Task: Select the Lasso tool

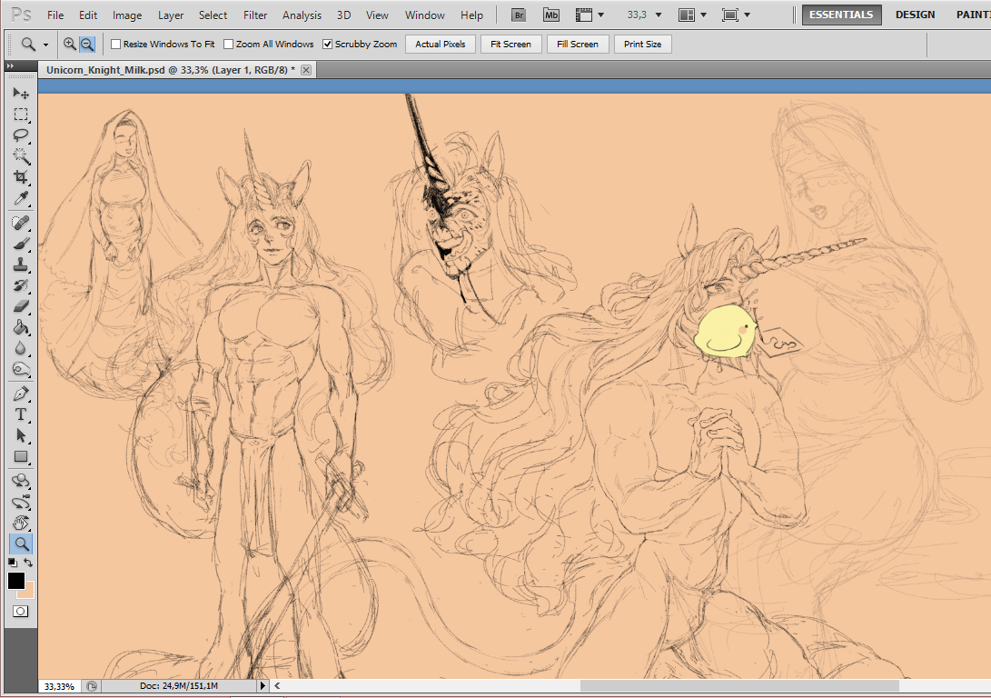Action: pos(20,135)
